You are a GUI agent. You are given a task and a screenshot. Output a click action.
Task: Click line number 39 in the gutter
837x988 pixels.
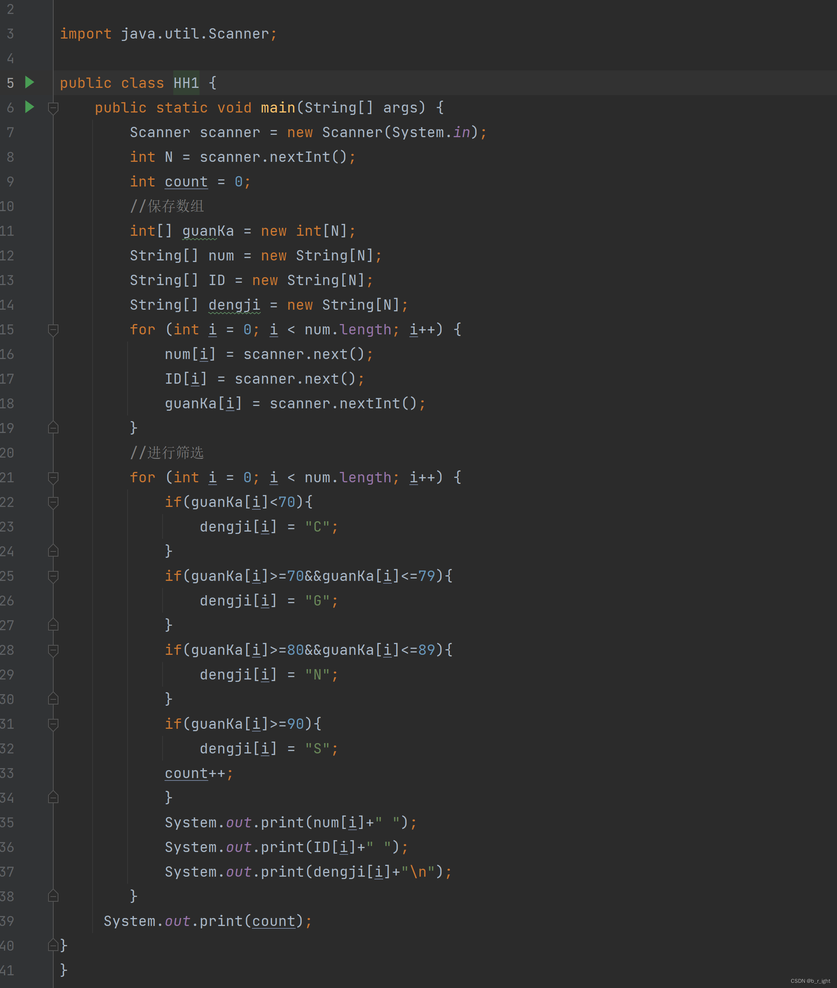[x=7, y=921]
